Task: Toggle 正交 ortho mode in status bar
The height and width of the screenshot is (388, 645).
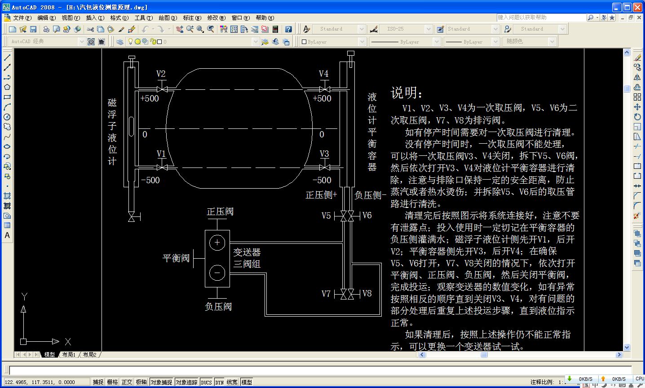Action: click(127, 382)
